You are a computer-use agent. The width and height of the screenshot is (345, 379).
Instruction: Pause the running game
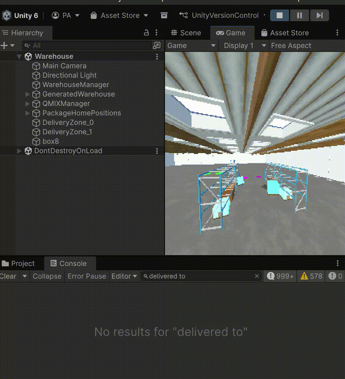click(x=299, y=16)
